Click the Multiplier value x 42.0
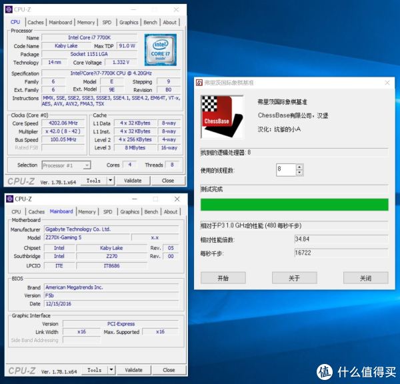This screenshot has height=384, width=400. 63,131
